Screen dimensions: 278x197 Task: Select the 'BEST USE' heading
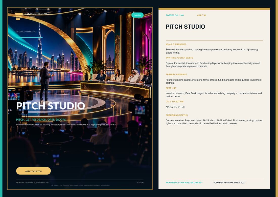171,88
